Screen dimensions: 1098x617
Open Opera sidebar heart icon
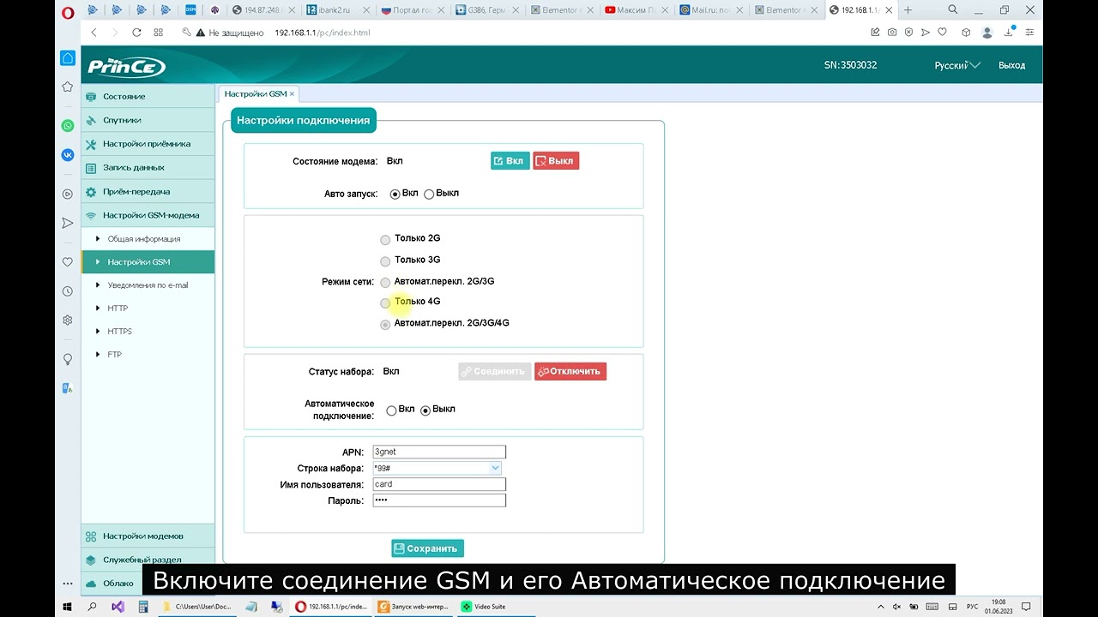coord(68,262)
